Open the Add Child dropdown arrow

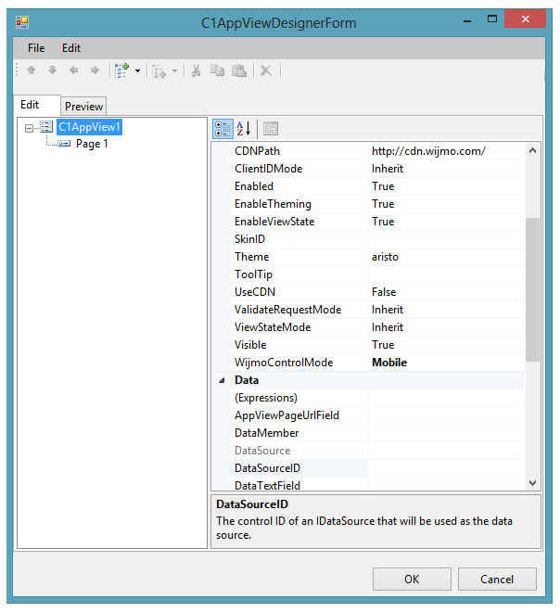pos(137,71)
